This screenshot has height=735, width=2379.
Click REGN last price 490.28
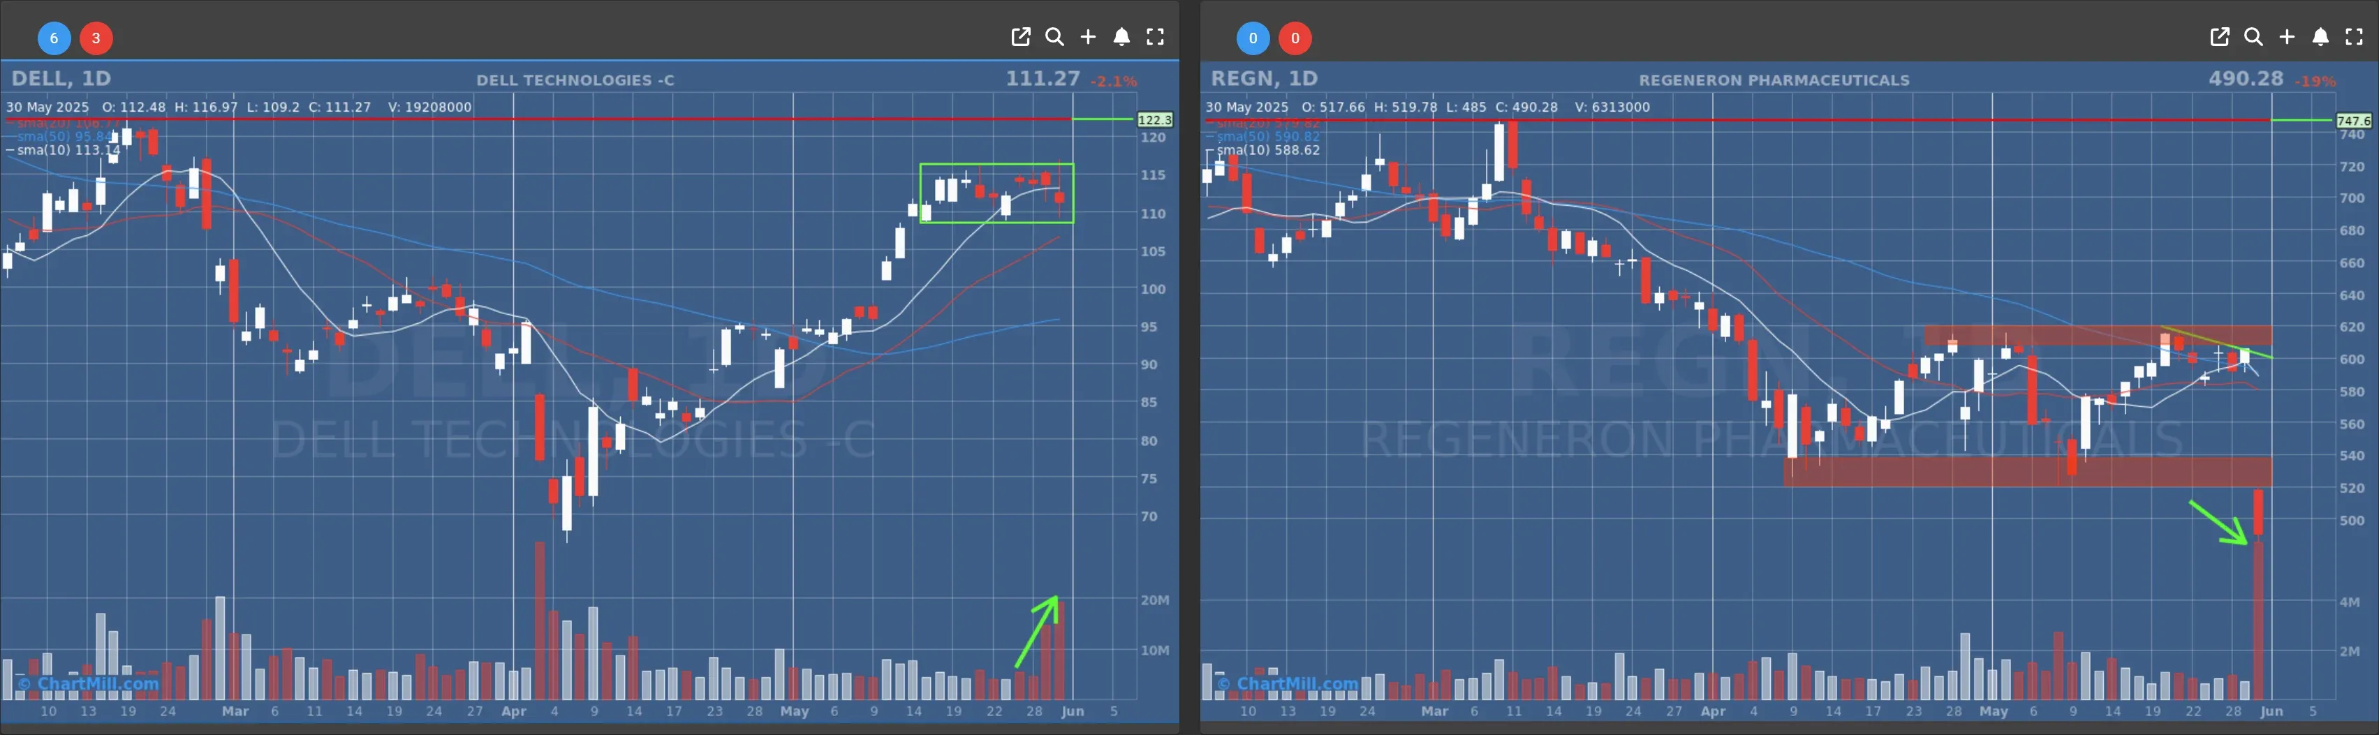[x=2246, y=78]
